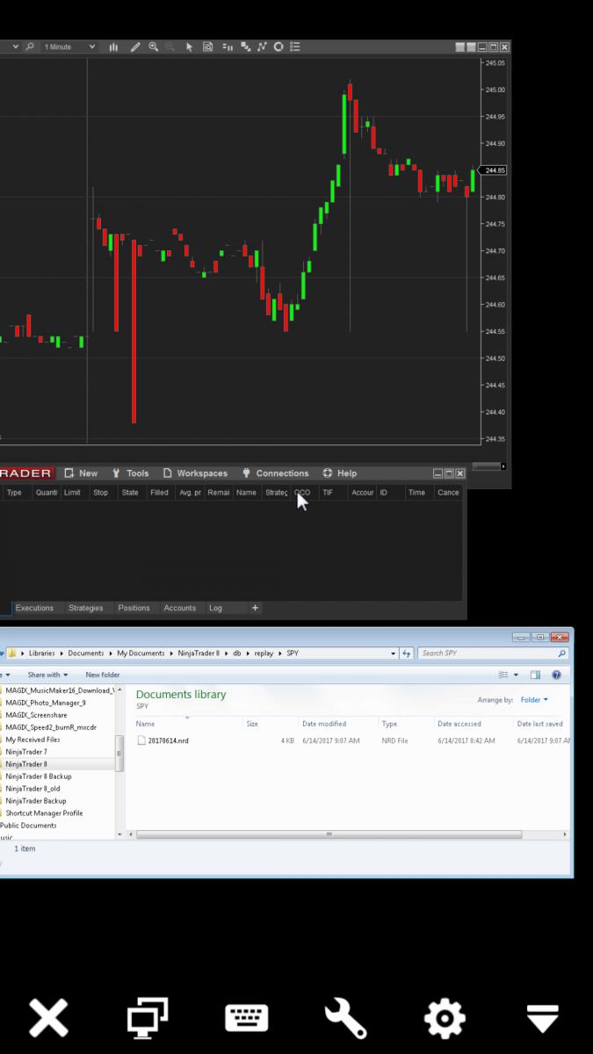Select the drawing tools pencil icon
The image size is (593, 1054).
[135, 47]
